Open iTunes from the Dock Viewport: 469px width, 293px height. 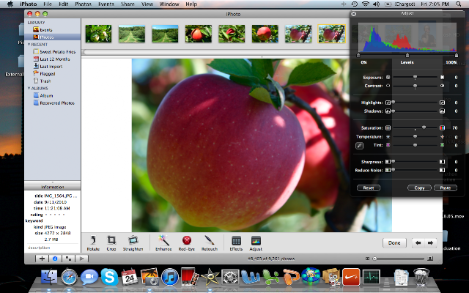[x=170, y=277]
